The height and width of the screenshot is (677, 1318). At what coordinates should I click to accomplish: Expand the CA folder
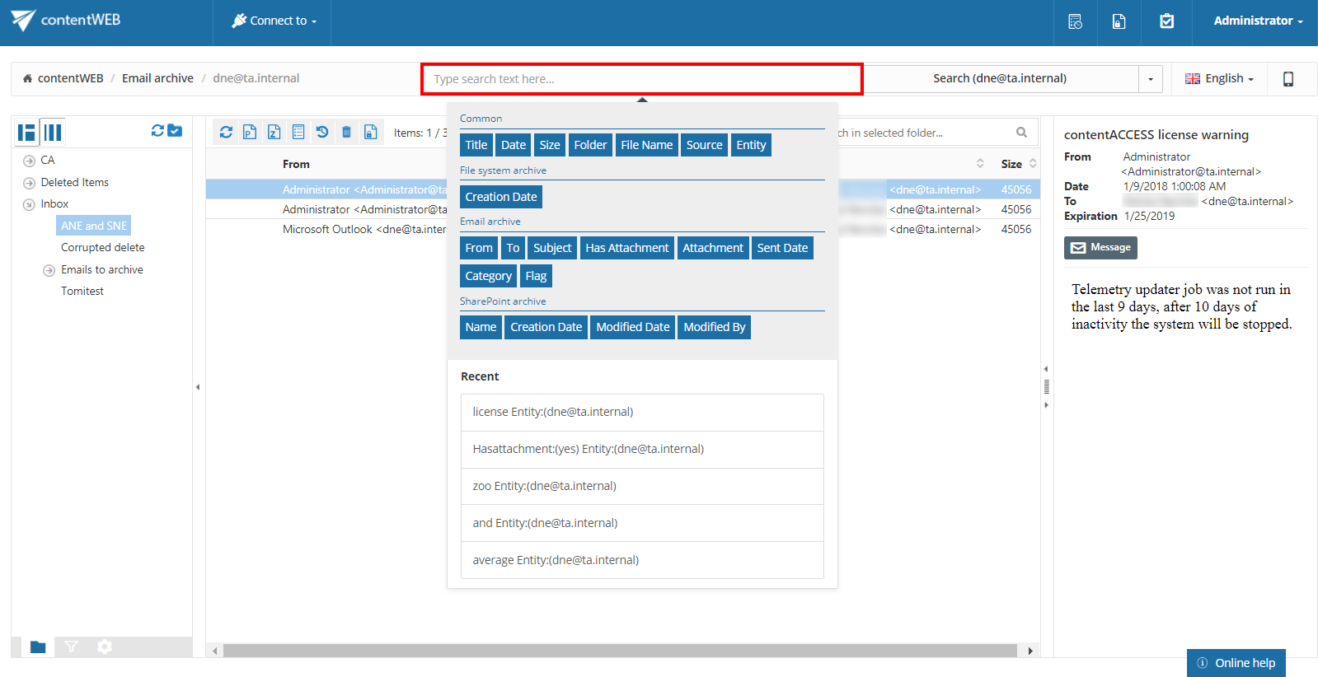pos(29,161)
